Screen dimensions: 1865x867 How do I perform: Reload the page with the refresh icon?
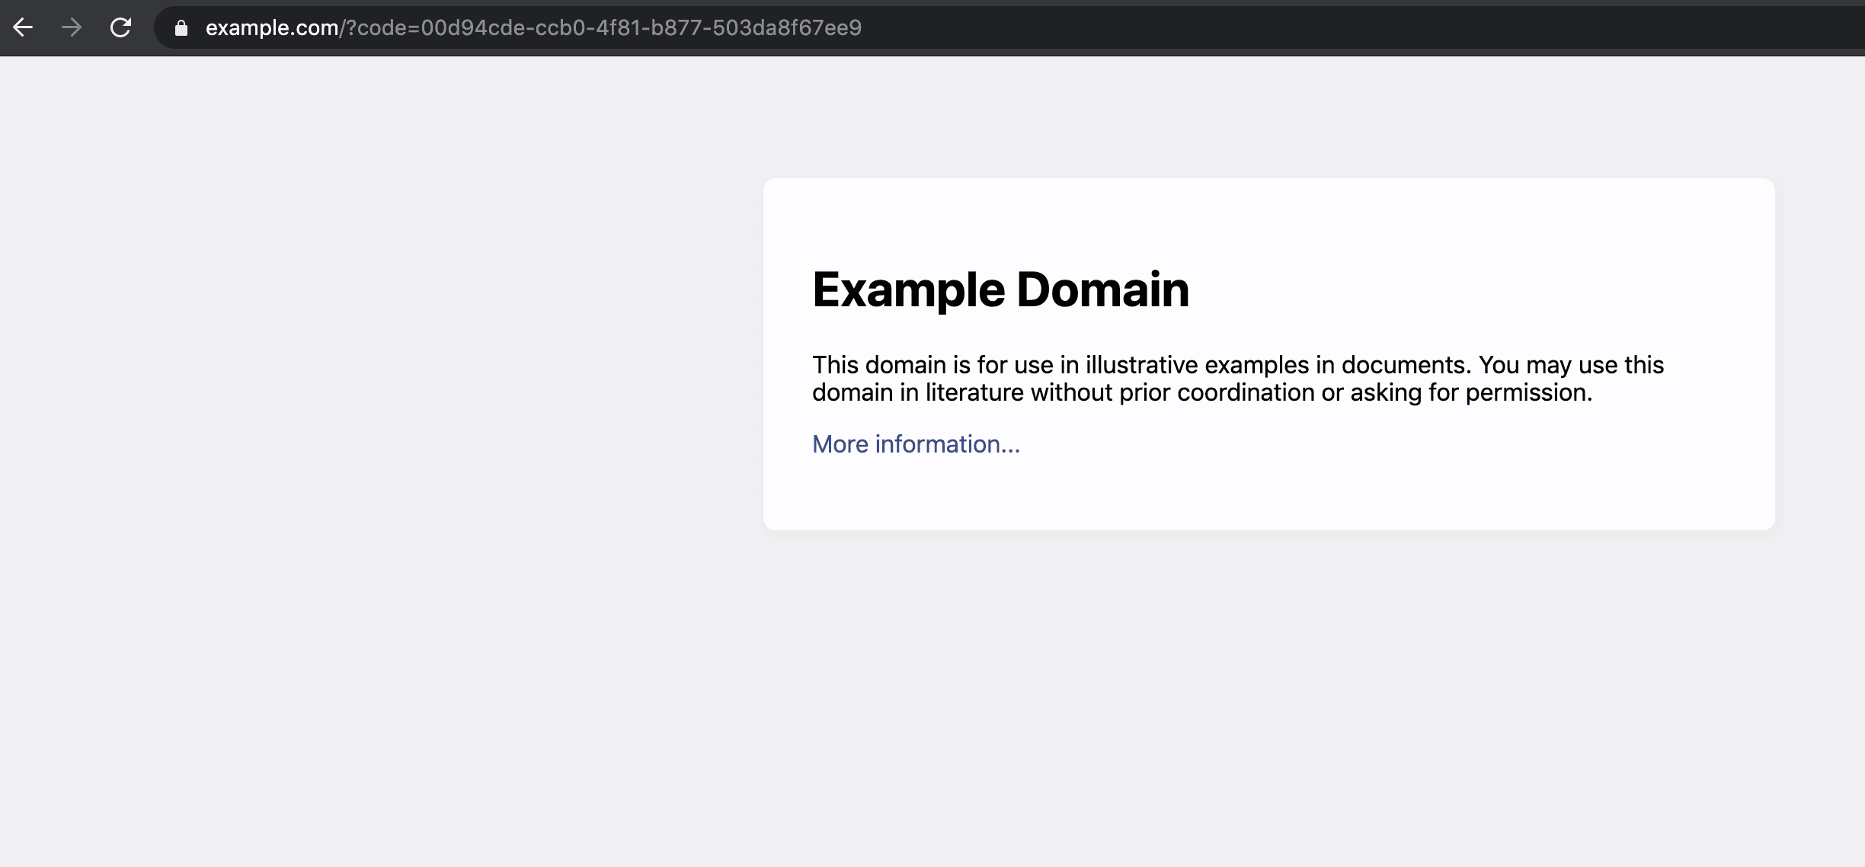pyautogui.click(x=120, y=27)
